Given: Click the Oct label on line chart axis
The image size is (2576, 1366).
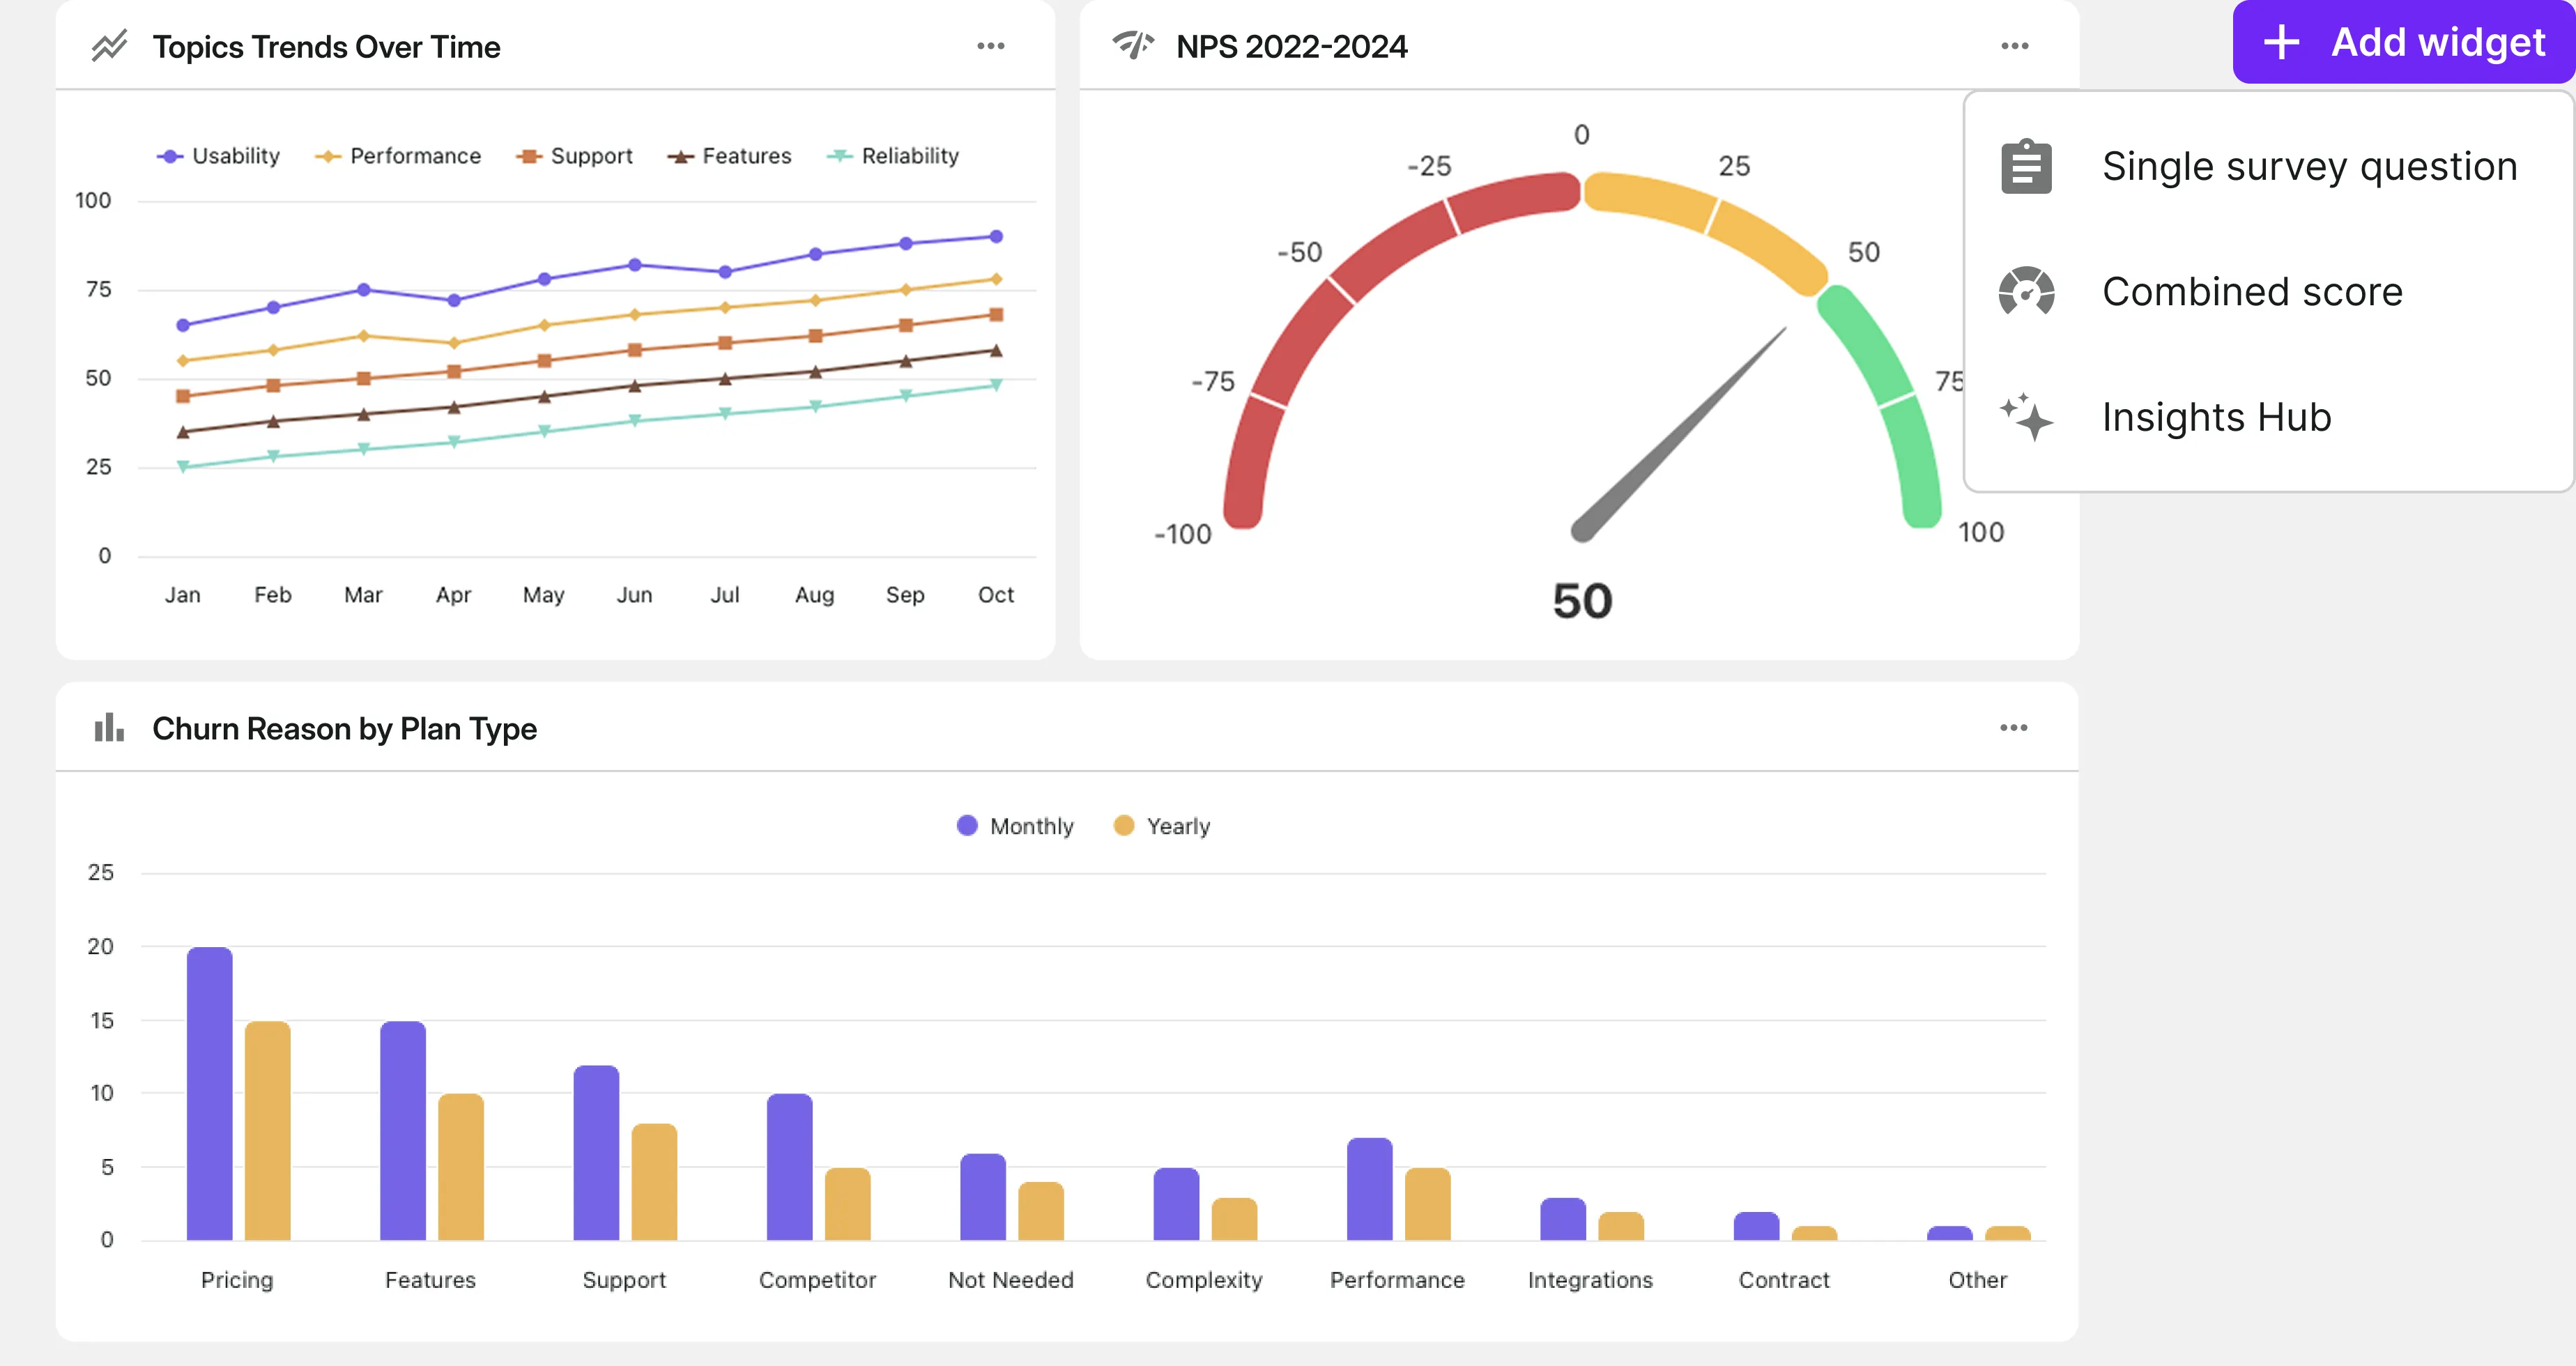Looking at the screenshot, I should pos(996,595).
